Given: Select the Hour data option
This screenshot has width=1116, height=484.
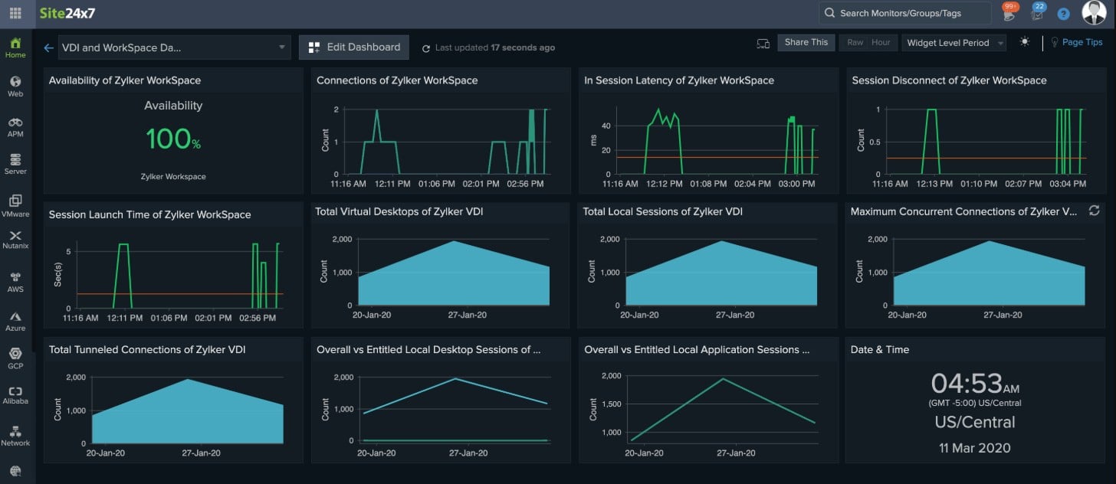Looking at the screenshot, I should [x=881, y=43].
